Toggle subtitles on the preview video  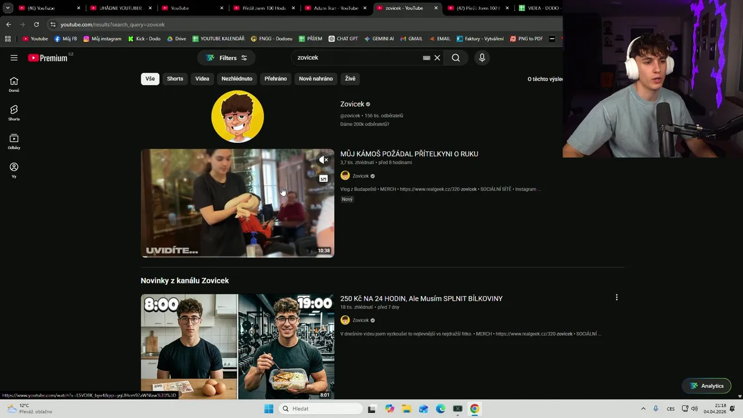tap(323, 178)
